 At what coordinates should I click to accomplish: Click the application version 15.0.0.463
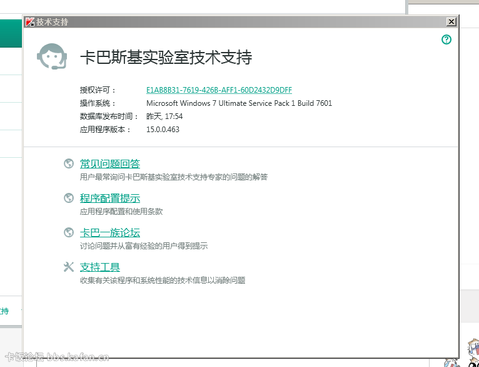[163, 130]
